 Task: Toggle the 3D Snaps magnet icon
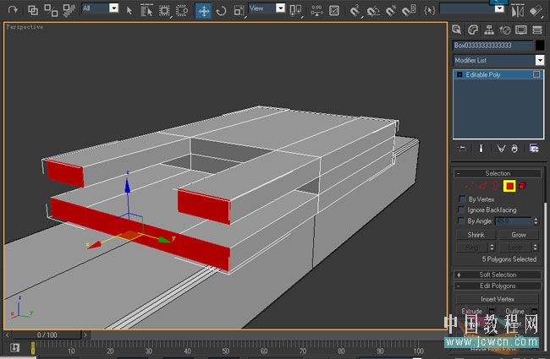tap(355, 10)
